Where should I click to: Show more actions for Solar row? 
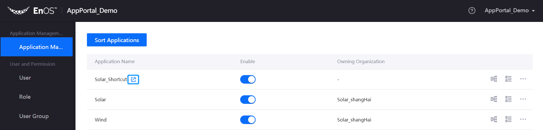[x=523, y=99]
